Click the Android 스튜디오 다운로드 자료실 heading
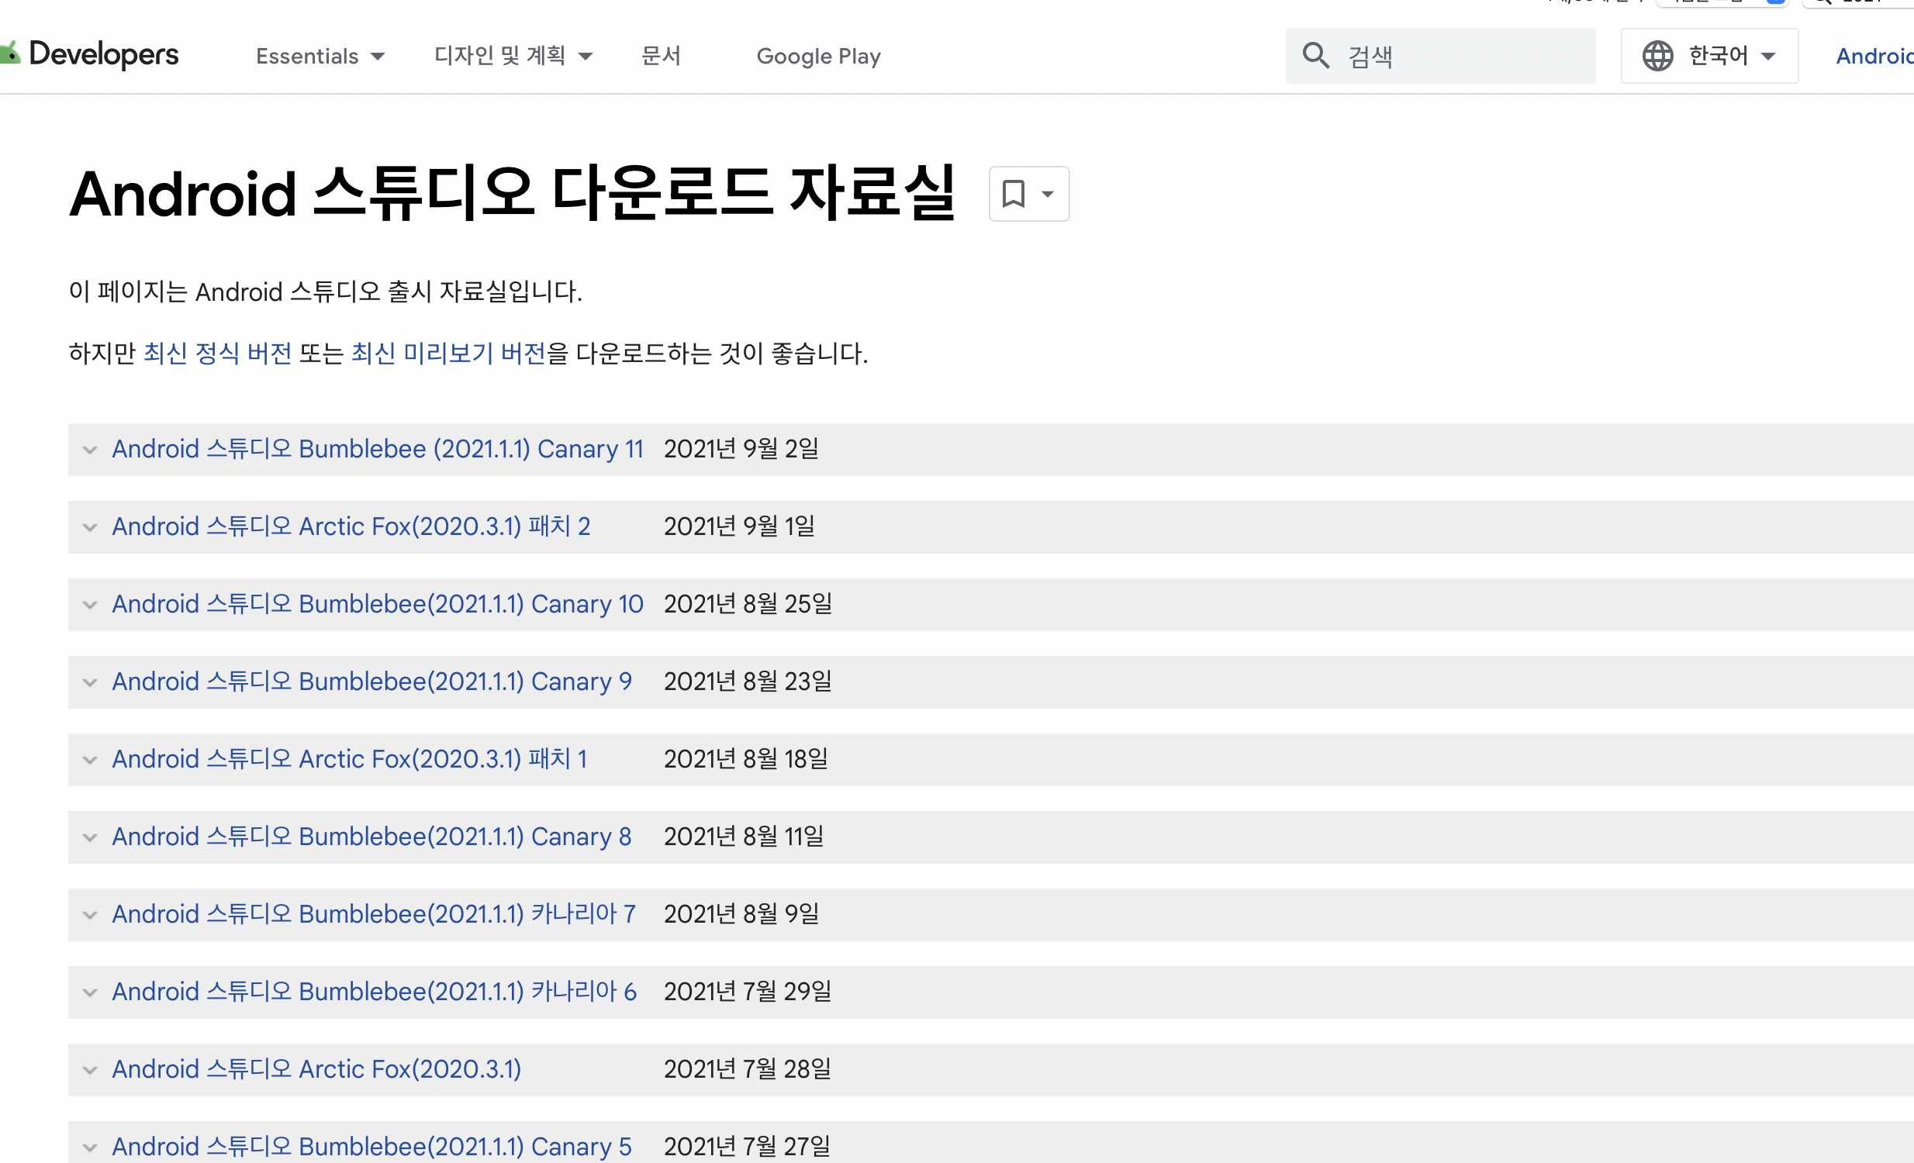This screenshot has width=1914, height=1163. pyautogui.click(x=513, y=193)
